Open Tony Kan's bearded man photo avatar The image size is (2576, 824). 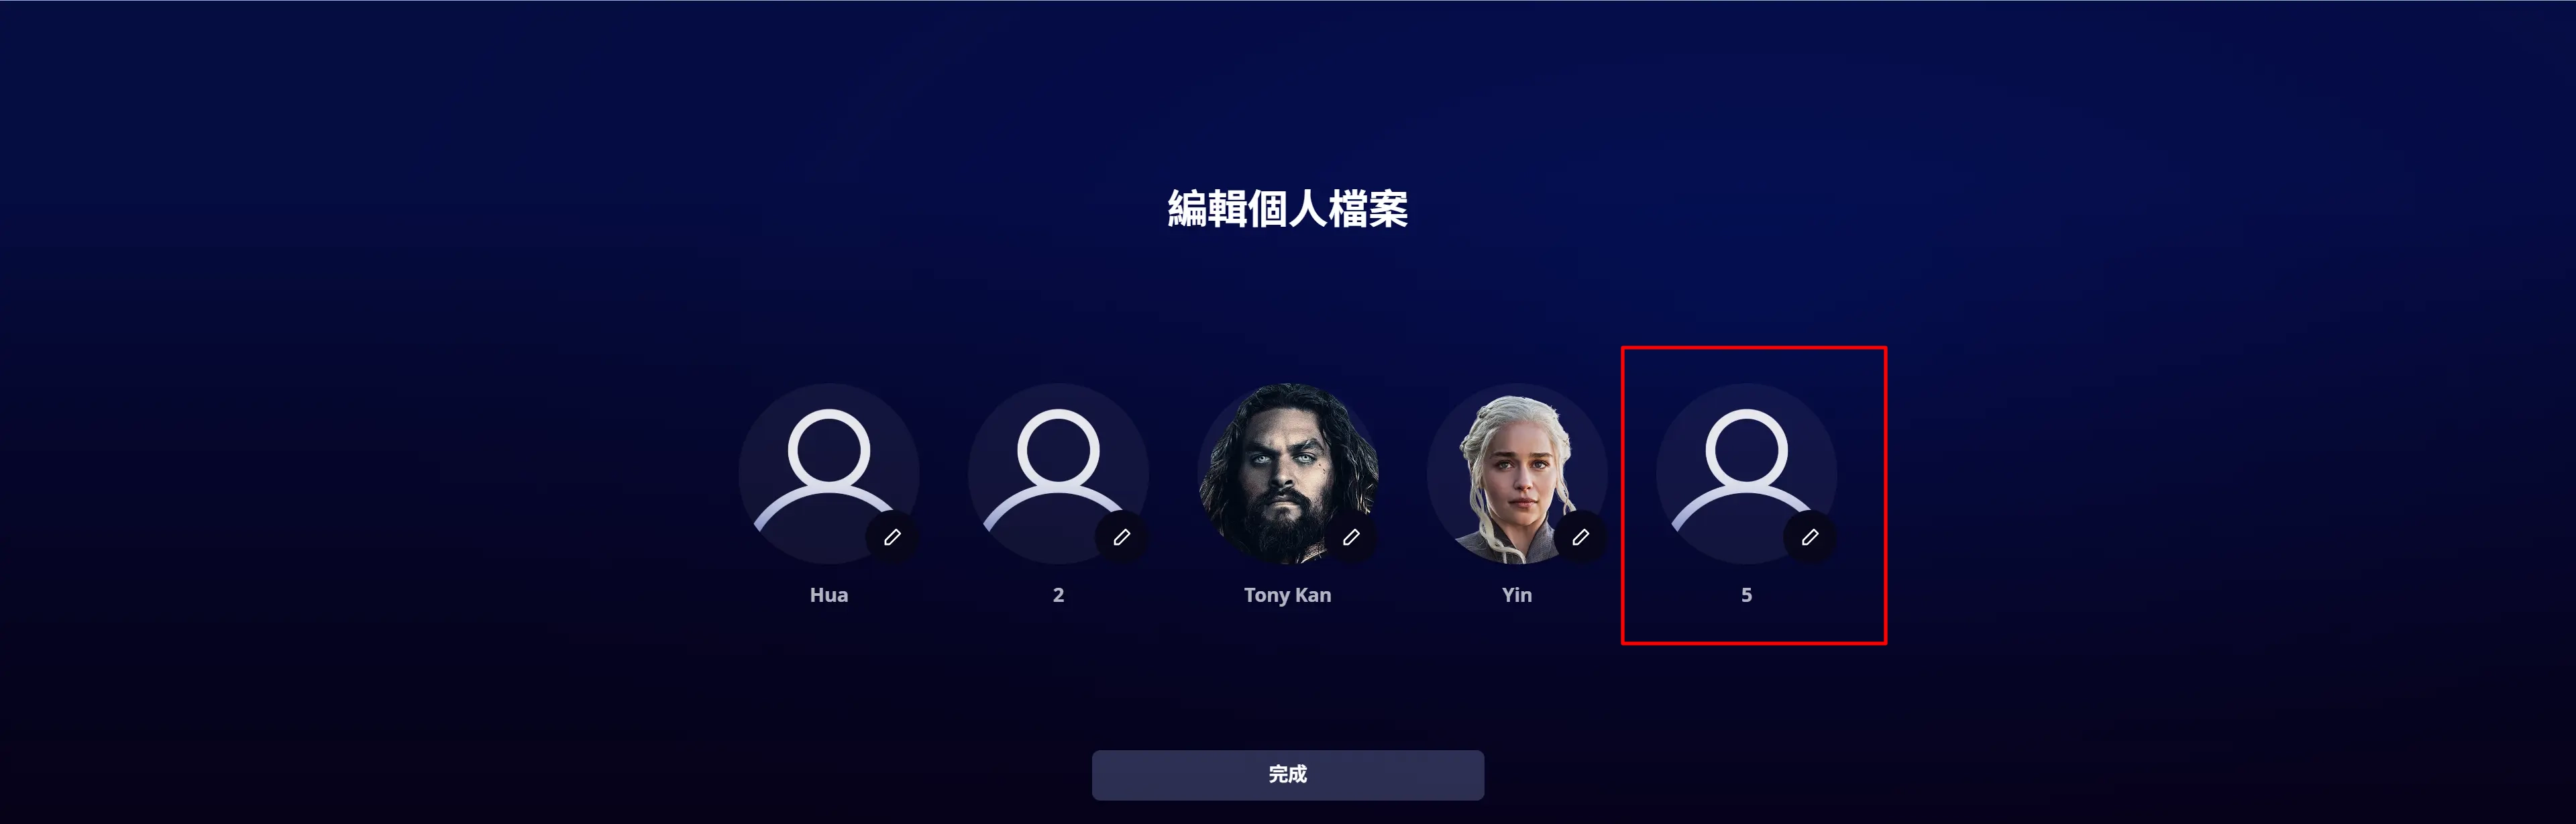coord(1288,473)
